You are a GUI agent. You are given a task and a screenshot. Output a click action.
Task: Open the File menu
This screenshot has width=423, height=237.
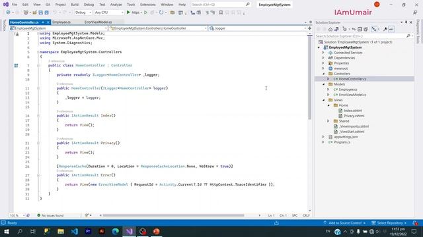[x=15, y=5]
